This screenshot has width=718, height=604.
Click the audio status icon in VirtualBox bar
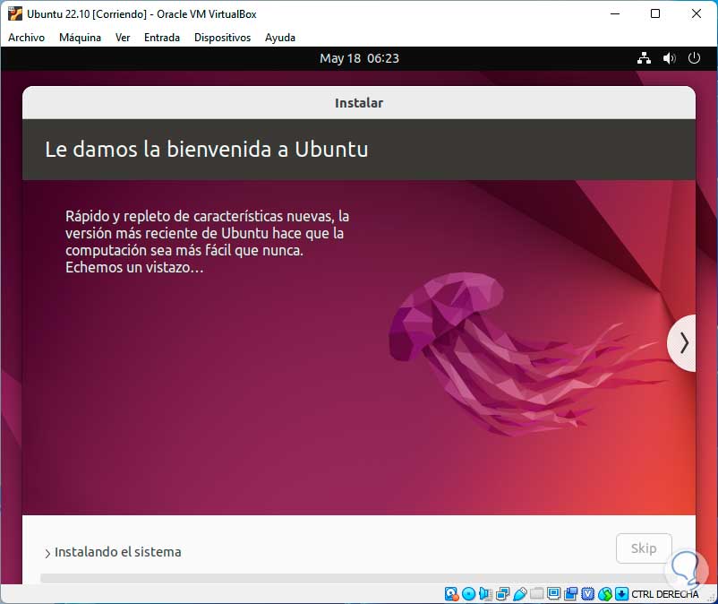[x=485, y=594]
